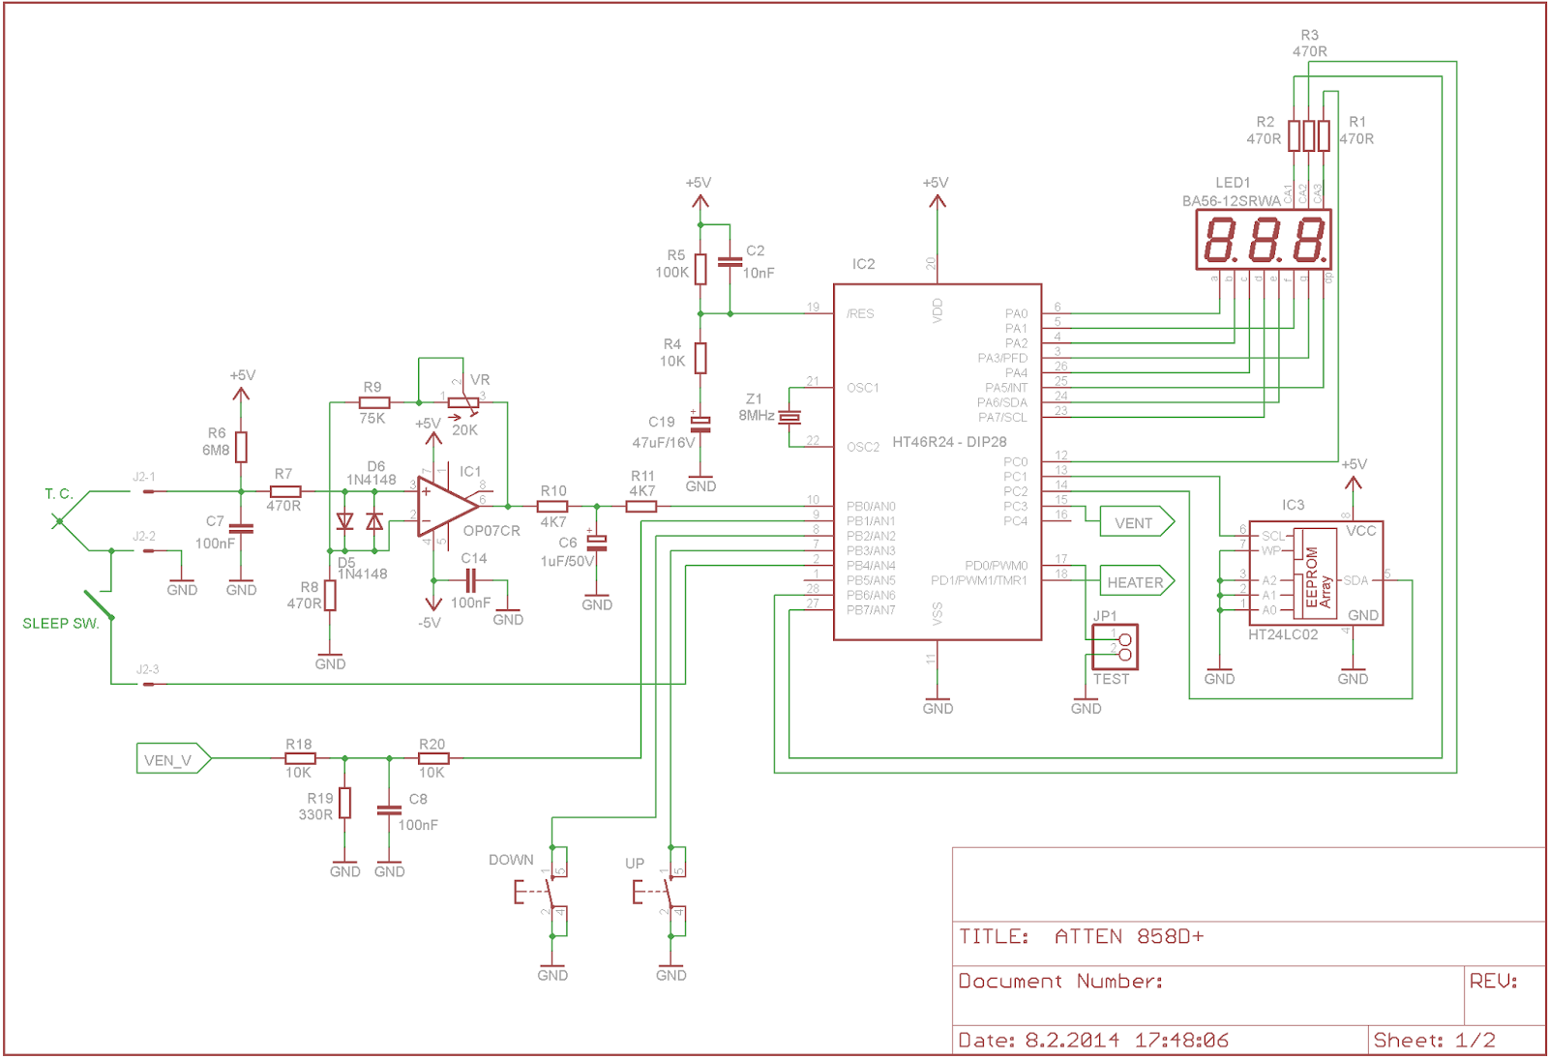This screenshot has height=1059, width=1548.
Task: Select the PD0/PWM0 pin label
Action: tap(996, 565)
